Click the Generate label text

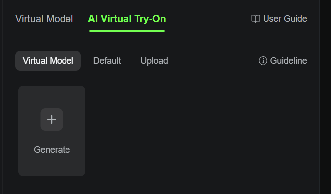(52, 150)
